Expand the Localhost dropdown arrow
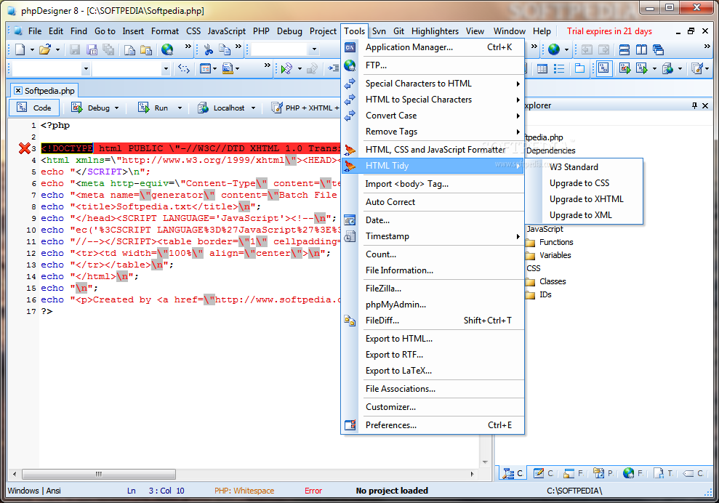719x503 pixels. 253,108
